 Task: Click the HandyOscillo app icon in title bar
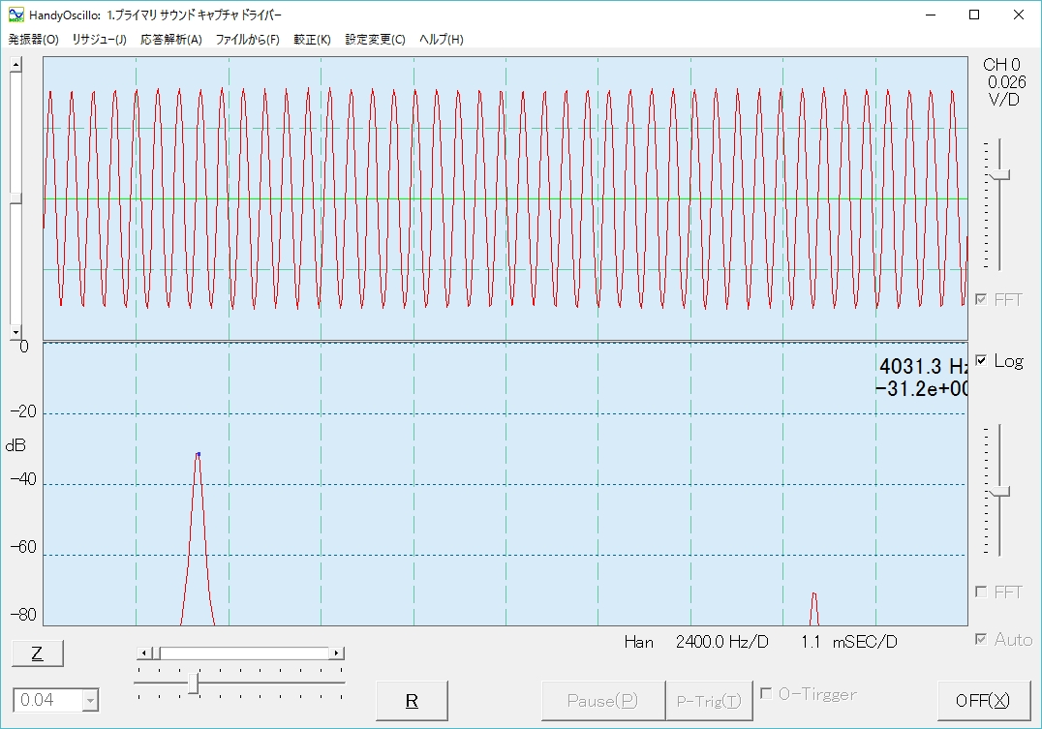point(15,15)
